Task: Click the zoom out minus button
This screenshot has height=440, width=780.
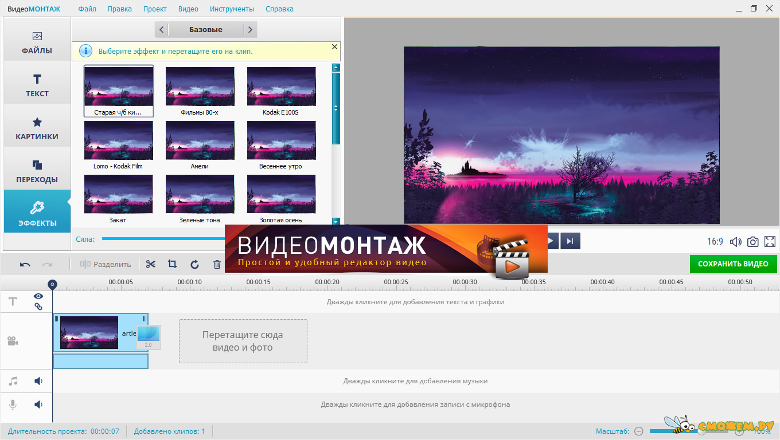Action: (639, 431)
